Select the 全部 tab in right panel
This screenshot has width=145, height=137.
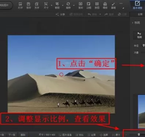pyautogui.click(x=140, y=14)
